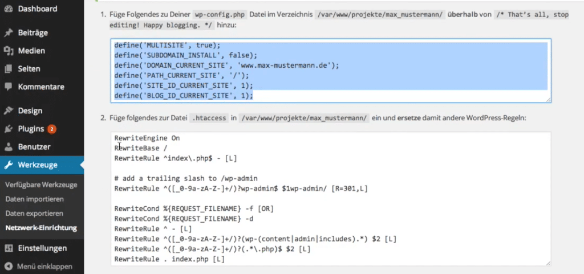Click the BLOG_ID_CURRENT_SITE define line
584x274 pixels.
[x=184, y=96]
